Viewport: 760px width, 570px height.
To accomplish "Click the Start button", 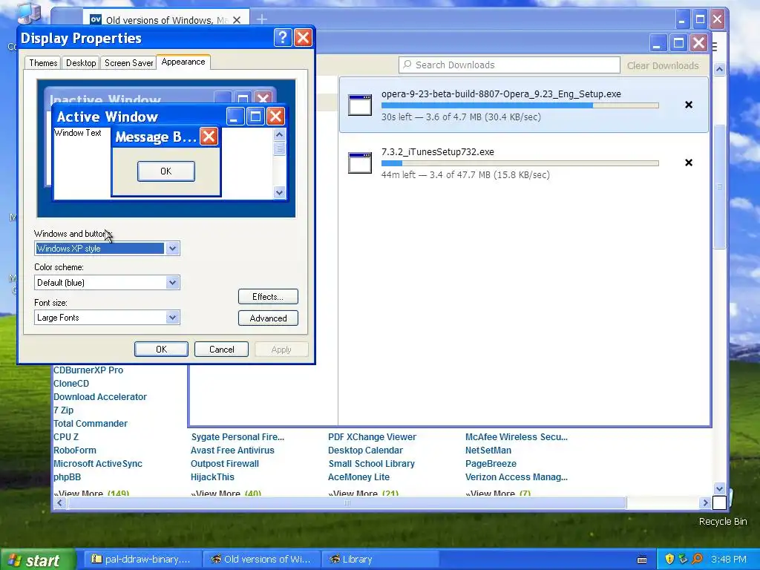I will (x=38, y=560).
